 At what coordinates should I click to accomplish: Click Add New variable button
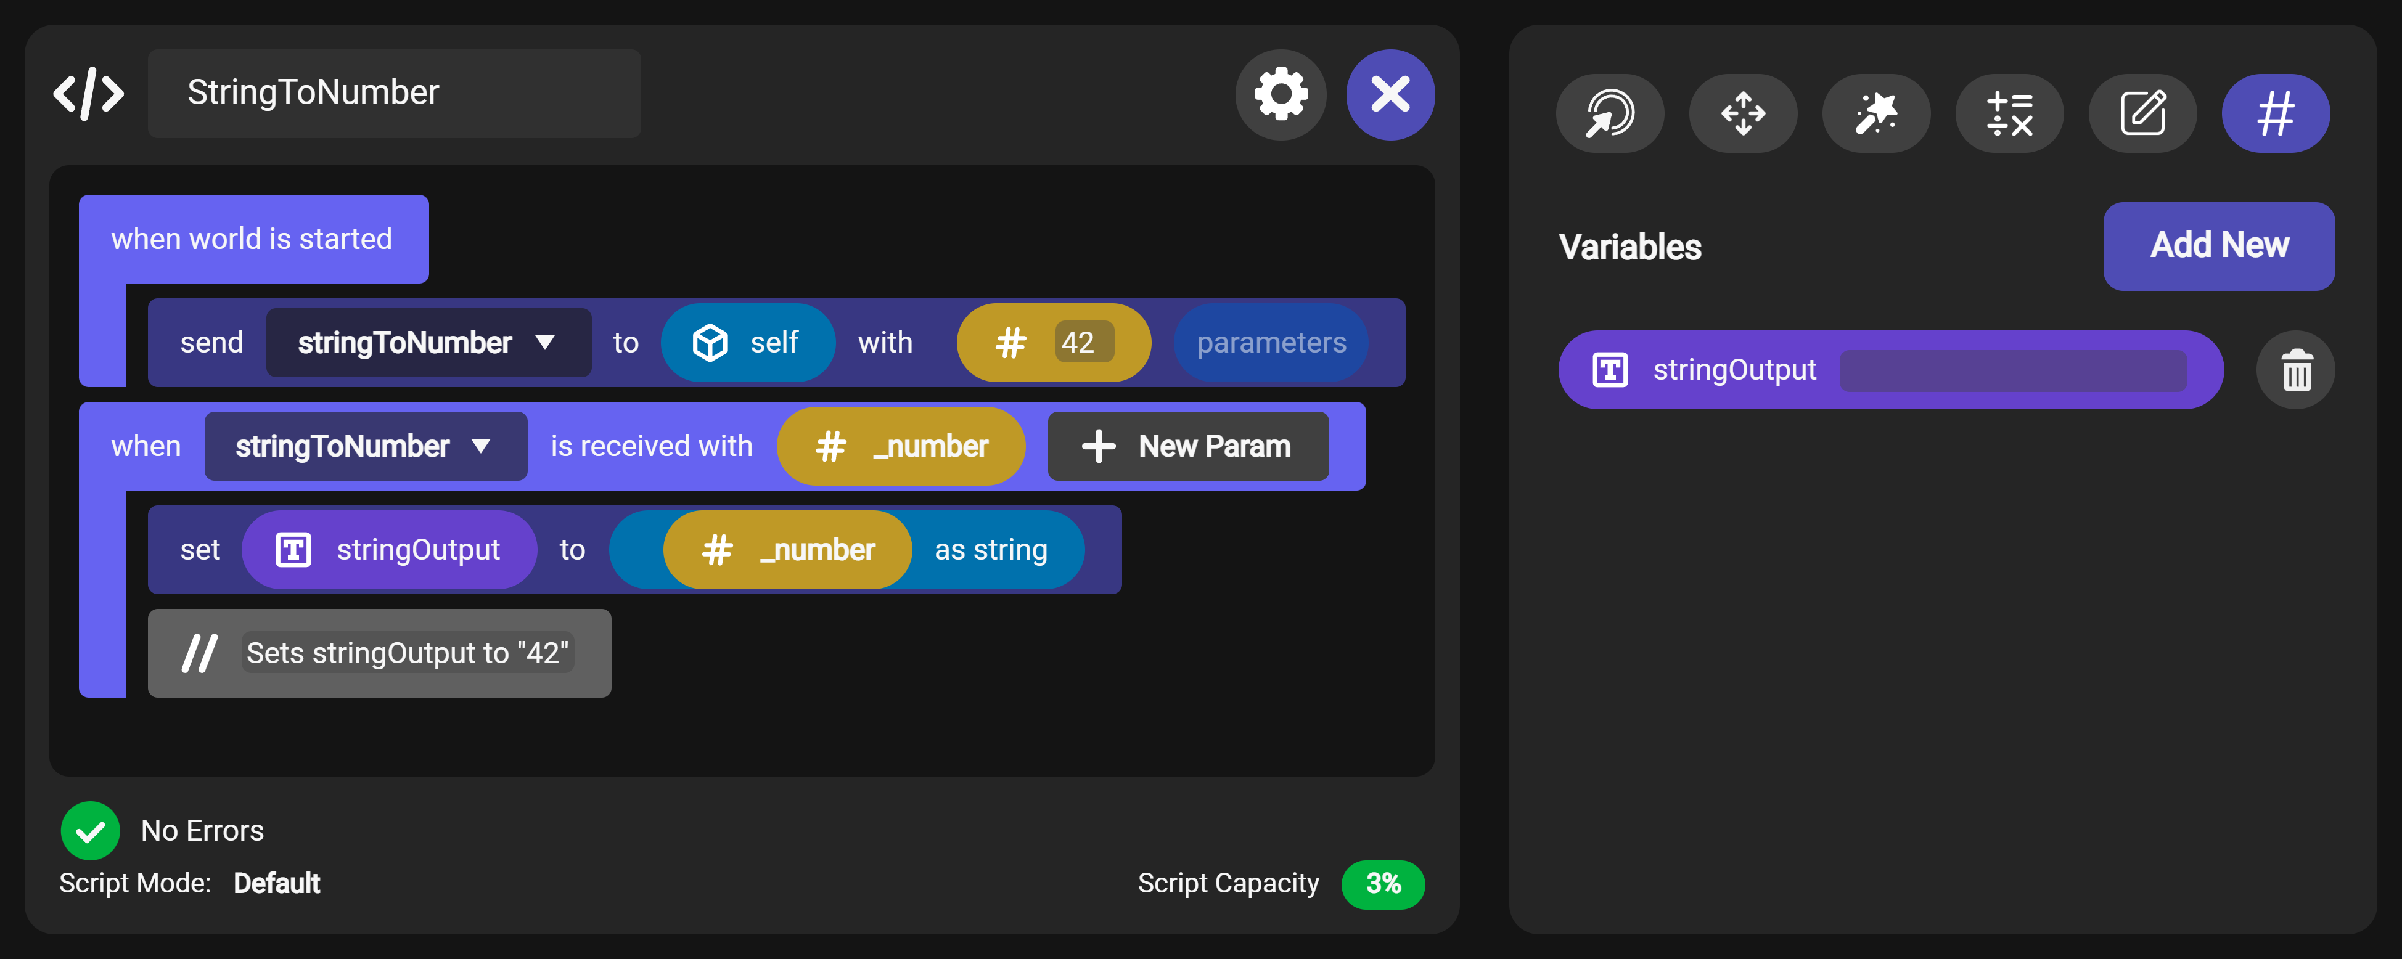(2218, 246)
